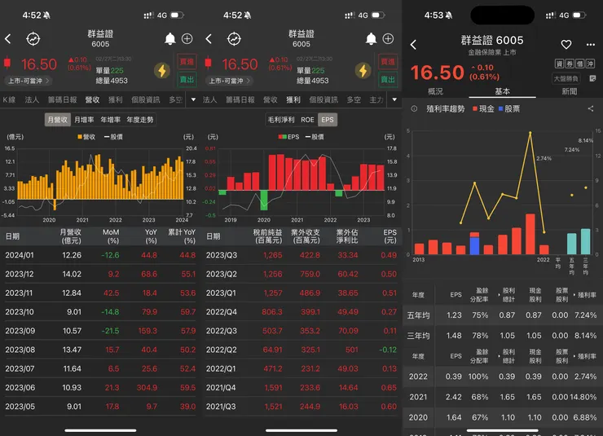Toggle 現金 legend on right screen chart
This screenshot has height=436, width=603.
click(x=483, y=109)
